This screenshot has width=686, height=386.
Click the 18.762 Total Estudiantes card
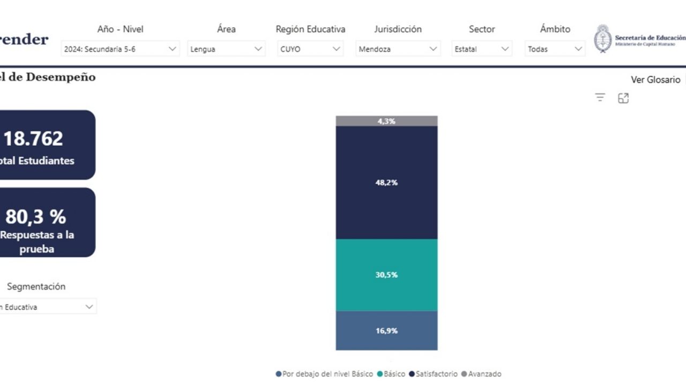pyautogui.click(x=43, y=145)
